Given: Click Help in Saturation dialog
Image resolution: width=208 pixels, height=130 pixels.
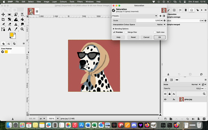Looking at the screenshot, I should coord(118,37).
